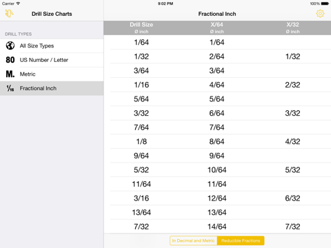331x248 pixels.
Task: Select the 1/8 drill size cell
Action: [141, 141]
